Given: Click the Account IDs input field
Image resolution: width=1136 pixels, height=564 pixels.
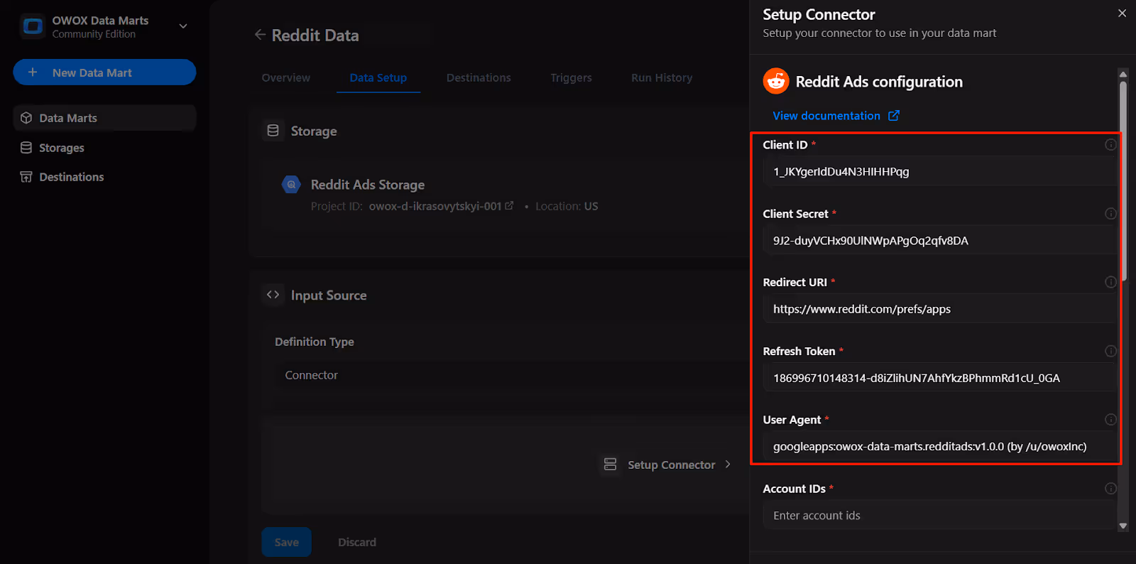Looking at the screenshot, I should coord(939,516).
